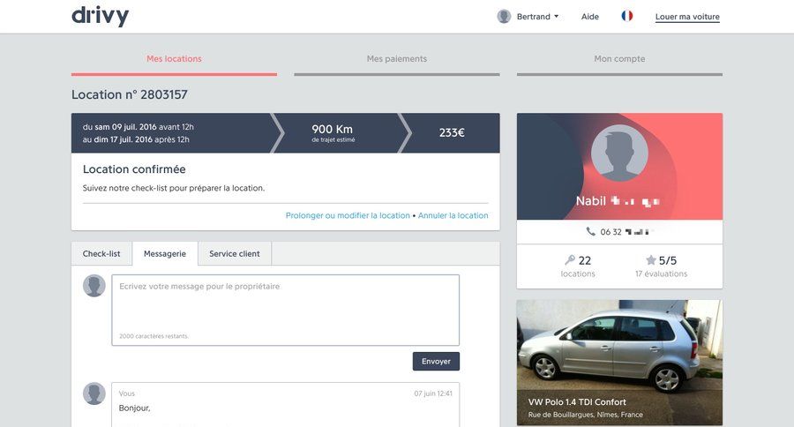Viewport: 794px width, 427px height.
Task: Click Prolonger ou modifier la location
Action: pos(348,215)
